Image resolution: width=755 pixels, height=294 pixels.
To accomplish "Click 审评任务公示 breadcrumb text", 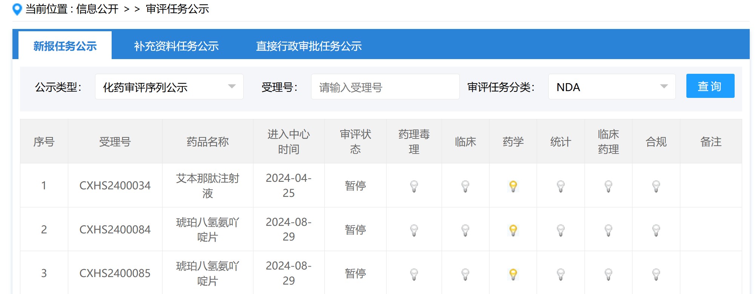I will click(x=178, y=9).
